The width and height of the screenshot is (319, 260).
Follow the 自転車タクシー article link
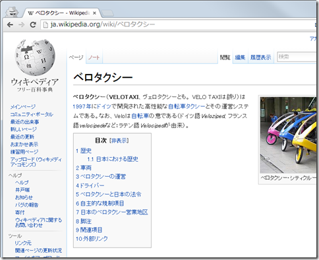click(x=187, y=106)
